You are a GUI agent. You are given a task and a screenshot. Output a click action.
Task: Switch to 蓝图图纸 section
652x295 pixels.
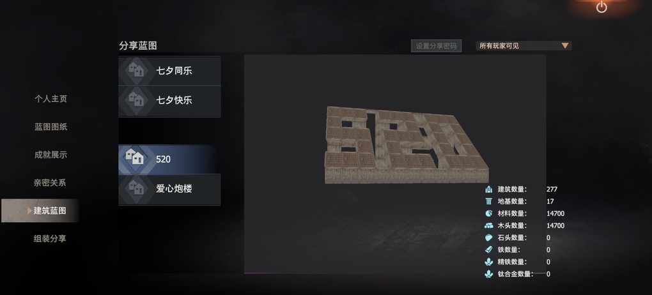50,126
